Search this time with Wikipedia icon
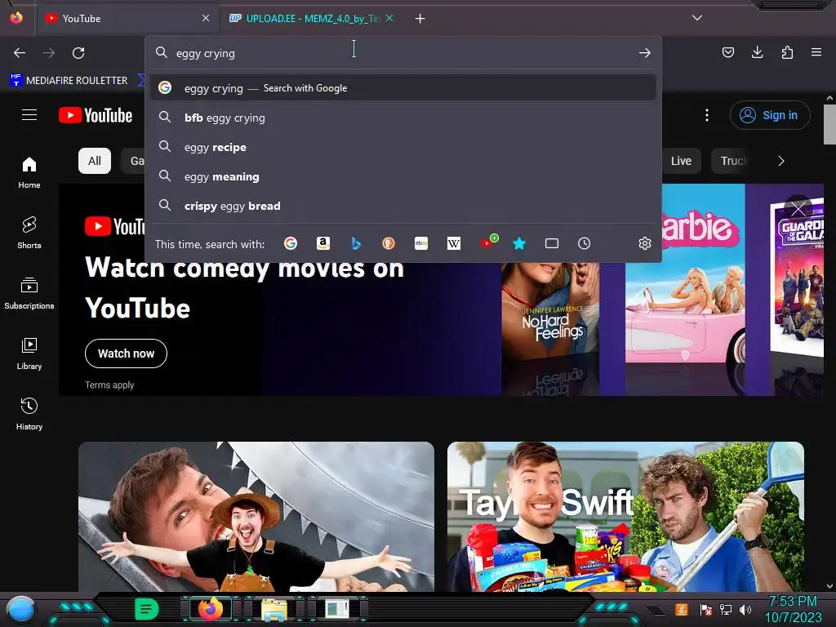This screenshot has height=627, width=836. [454, 243]
